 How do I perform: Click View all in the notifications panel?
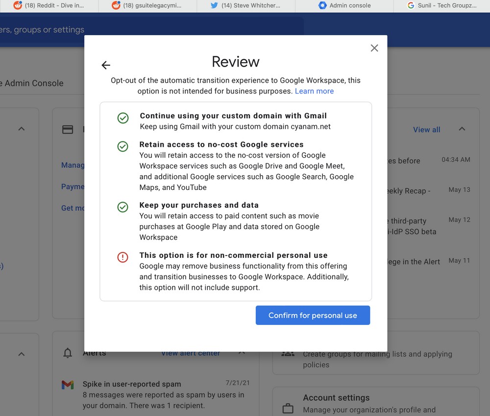click(x=427, y=130)
